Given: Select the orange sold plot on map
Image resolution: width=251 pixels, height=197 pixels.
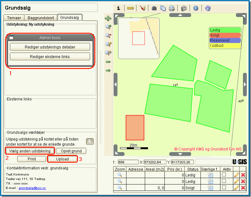Looking at the screenshot, I should pos(135,128).
